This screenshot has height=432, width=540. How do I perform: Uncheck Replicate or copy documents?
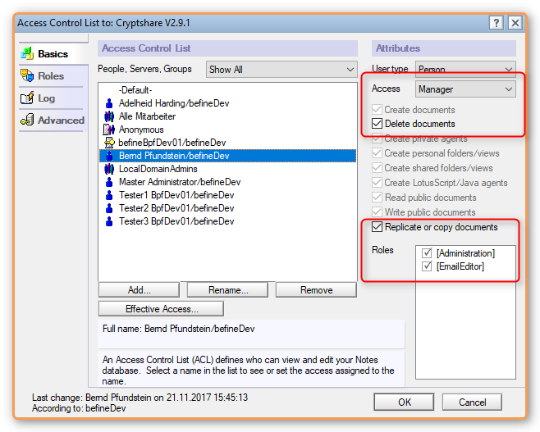pos(378,227)
